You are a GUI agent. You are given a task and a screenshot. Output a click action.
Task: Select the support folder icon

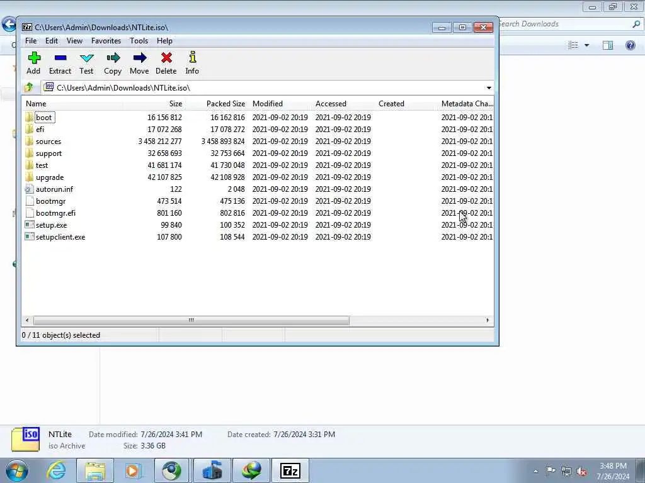tap(29, 153)
